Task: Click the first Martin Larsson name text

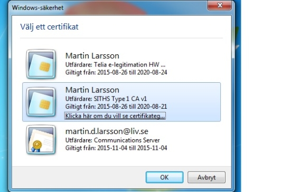Action: 92,56
